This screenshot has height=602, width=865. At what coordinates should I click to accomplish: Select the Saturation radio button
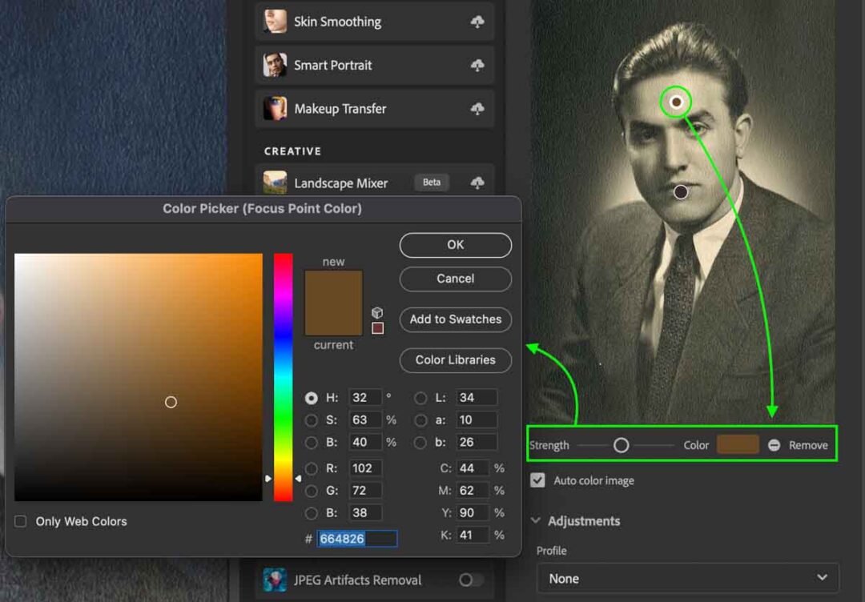click(312, 419)
